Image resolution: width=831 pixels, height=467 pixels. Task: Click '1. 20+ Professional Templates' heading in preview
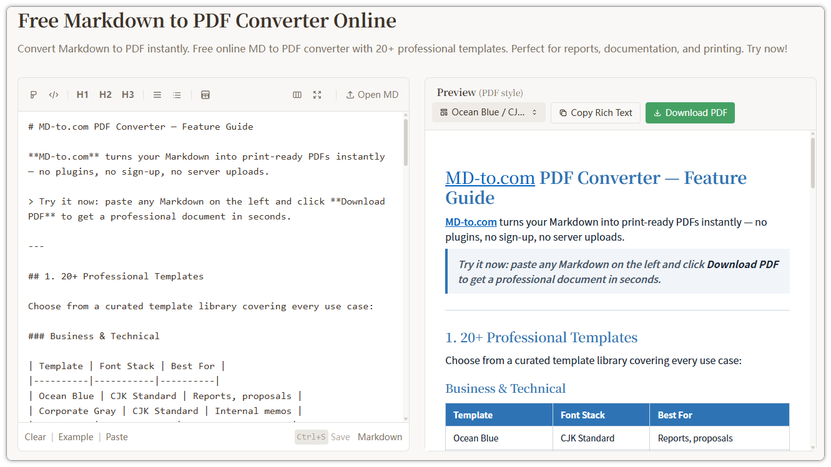click(541, 338)
